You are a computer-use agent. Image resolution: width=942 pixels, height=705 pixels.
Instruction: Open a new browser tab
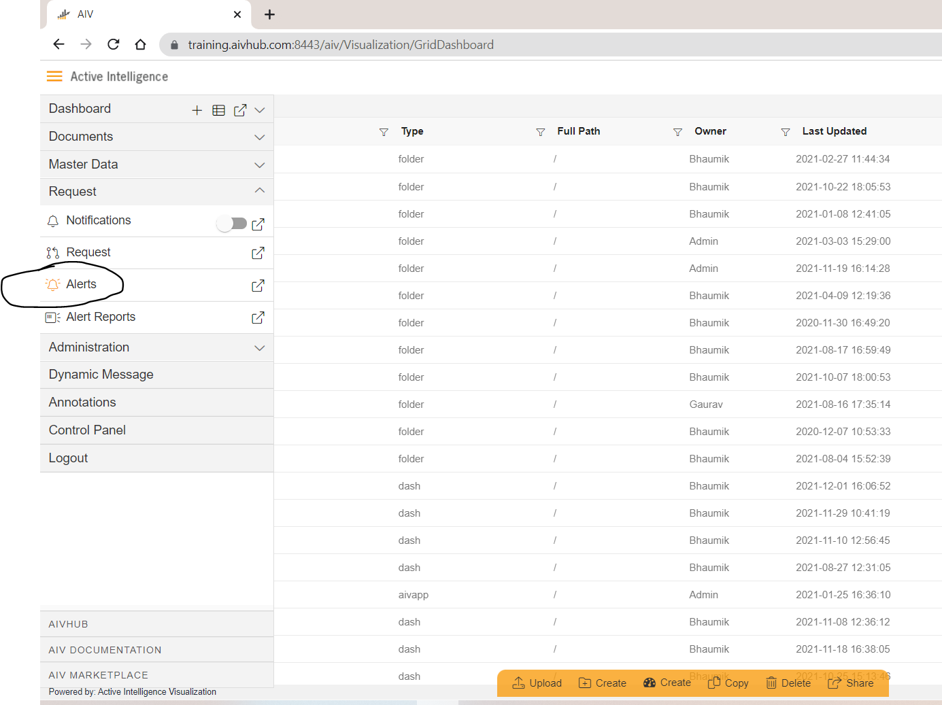tap(269, 14)
